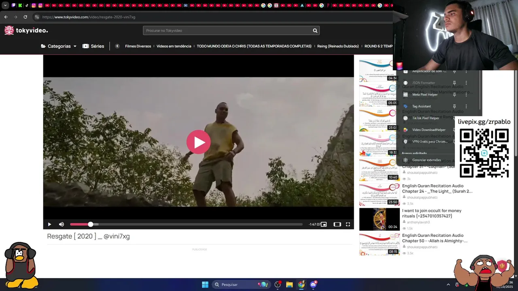Click the browser back arrow
518x291 pixels.
(6, 17)
